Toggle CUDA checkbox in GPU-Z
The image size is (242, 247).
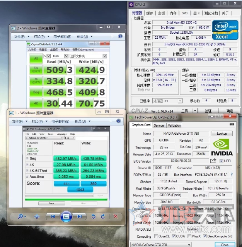174,236
